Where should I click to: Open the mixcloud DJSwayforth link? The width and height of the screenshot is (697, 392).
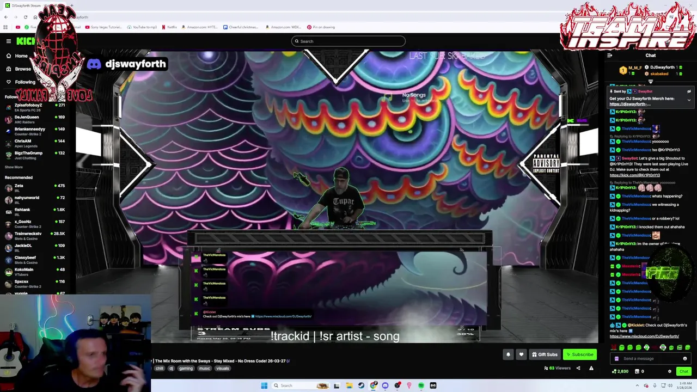pos(644,336)
